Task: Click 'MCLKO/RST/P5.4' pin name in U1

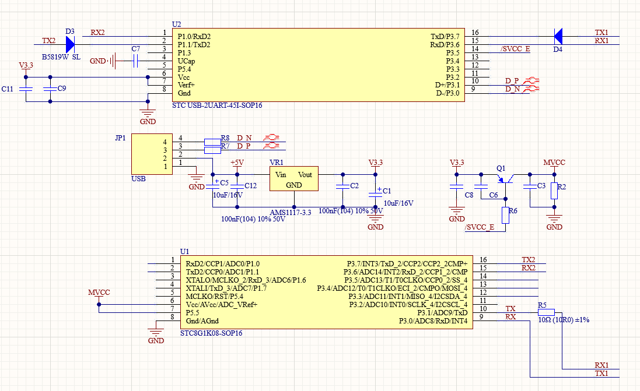Action: tap(214, 297)
